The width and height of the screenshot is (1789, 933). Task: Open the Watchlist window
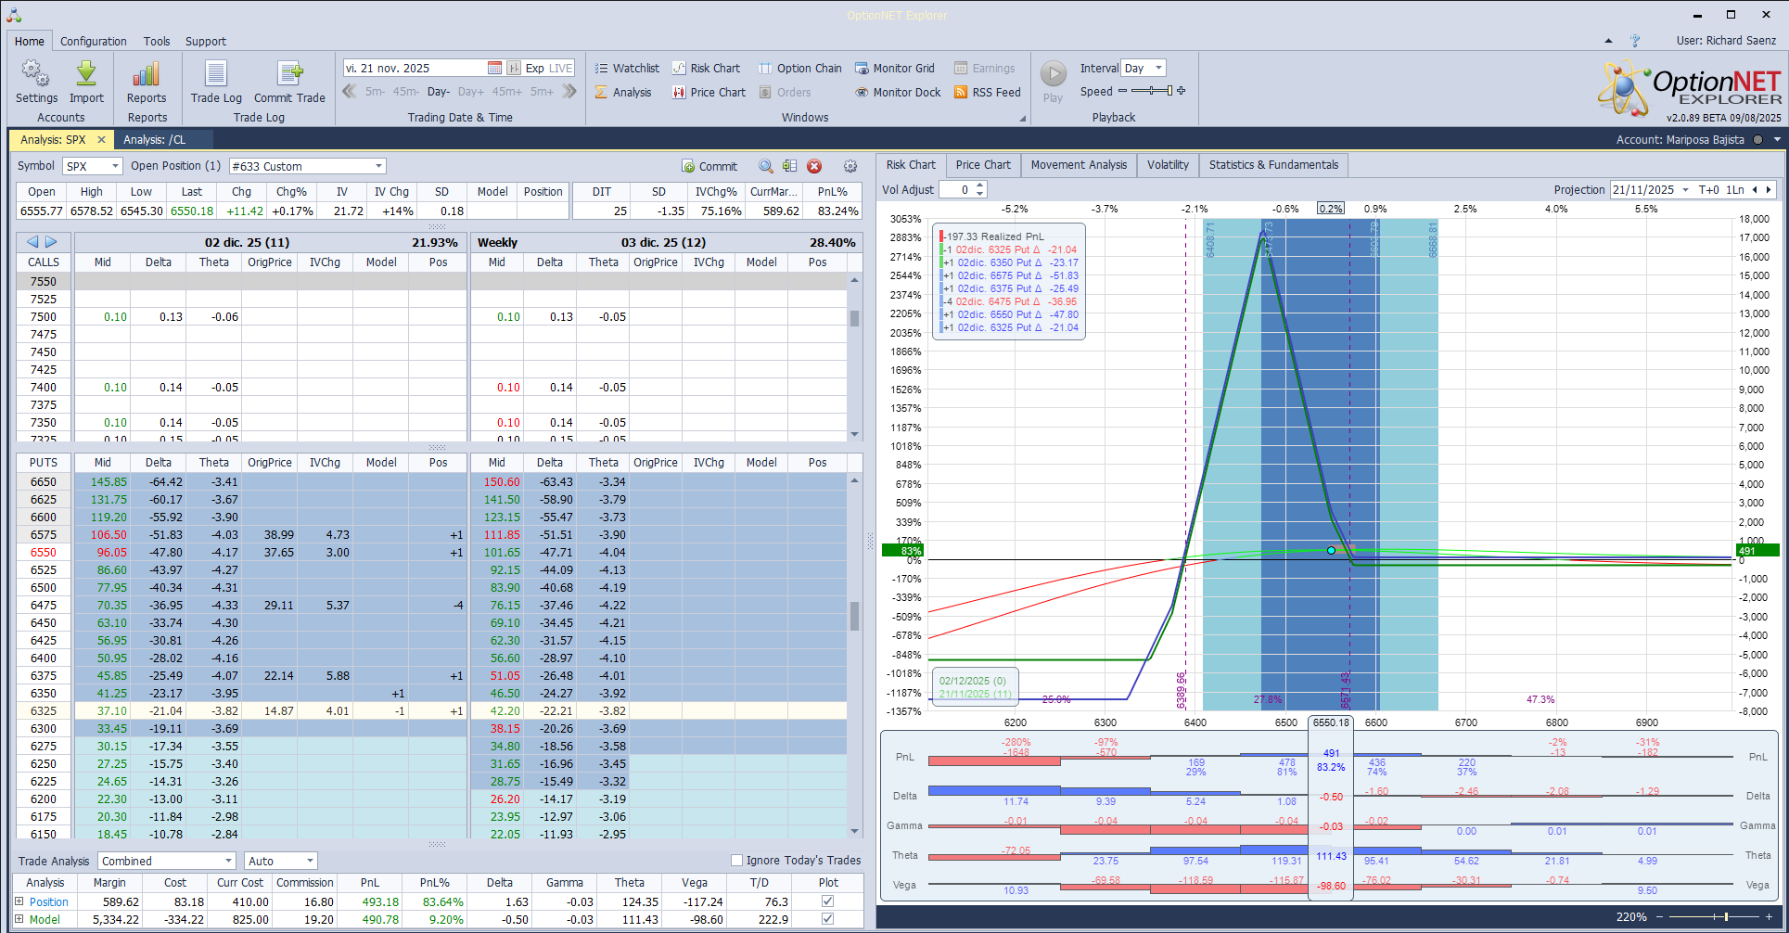627,69
